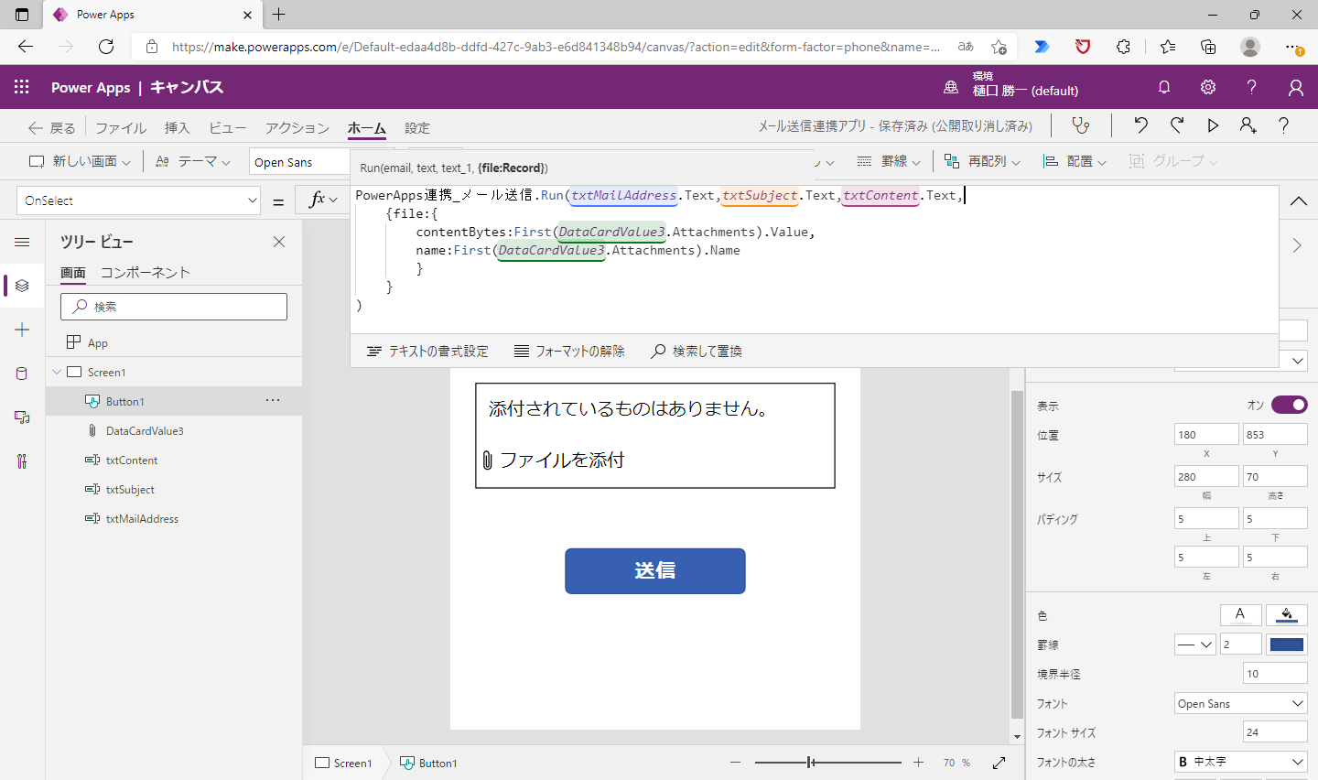Click the environment icon
Image resolution: width=1318 pixels, height=780 pixels.
point(951,87)
